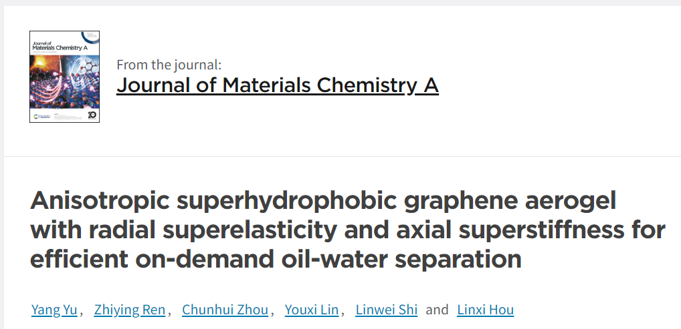
Task: Open author Yang Yu's profile link
Action: click(54, 310)
